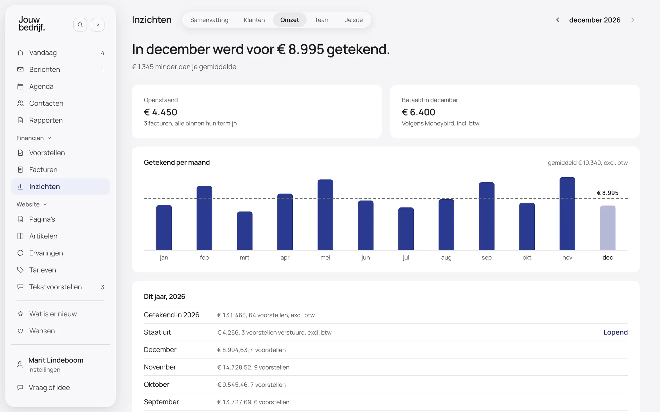Click the Ervaringen speech bubble icon

point(20,253)
